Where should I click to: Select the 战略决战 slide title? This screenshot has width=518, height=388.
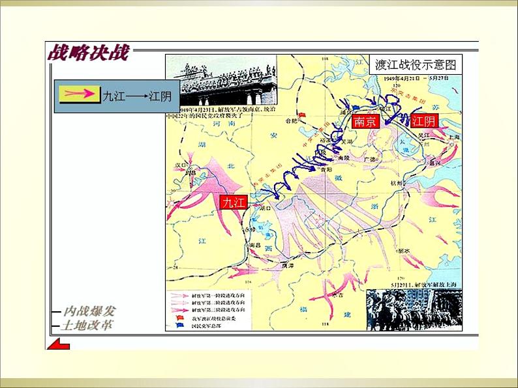click(87, 53)
